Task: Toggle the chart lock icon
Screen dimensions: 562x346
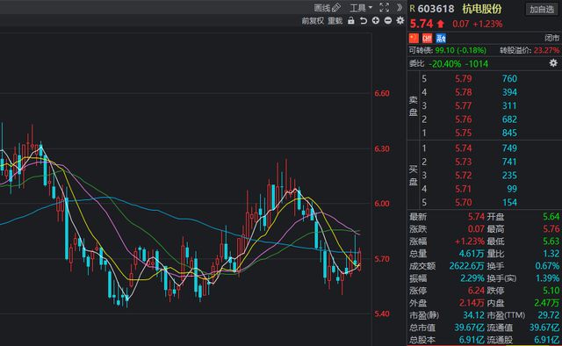Action: click(x=351, y=21)
